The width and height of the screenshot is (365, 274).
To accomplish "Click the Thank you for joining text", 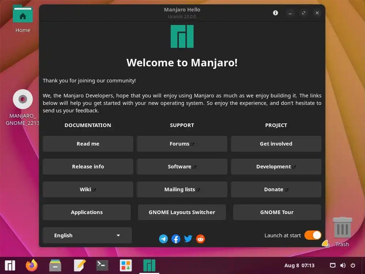I will pos(89,81).
